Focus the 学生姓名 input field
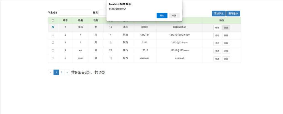This screenshot has width=283, height=114. point(75,13)
